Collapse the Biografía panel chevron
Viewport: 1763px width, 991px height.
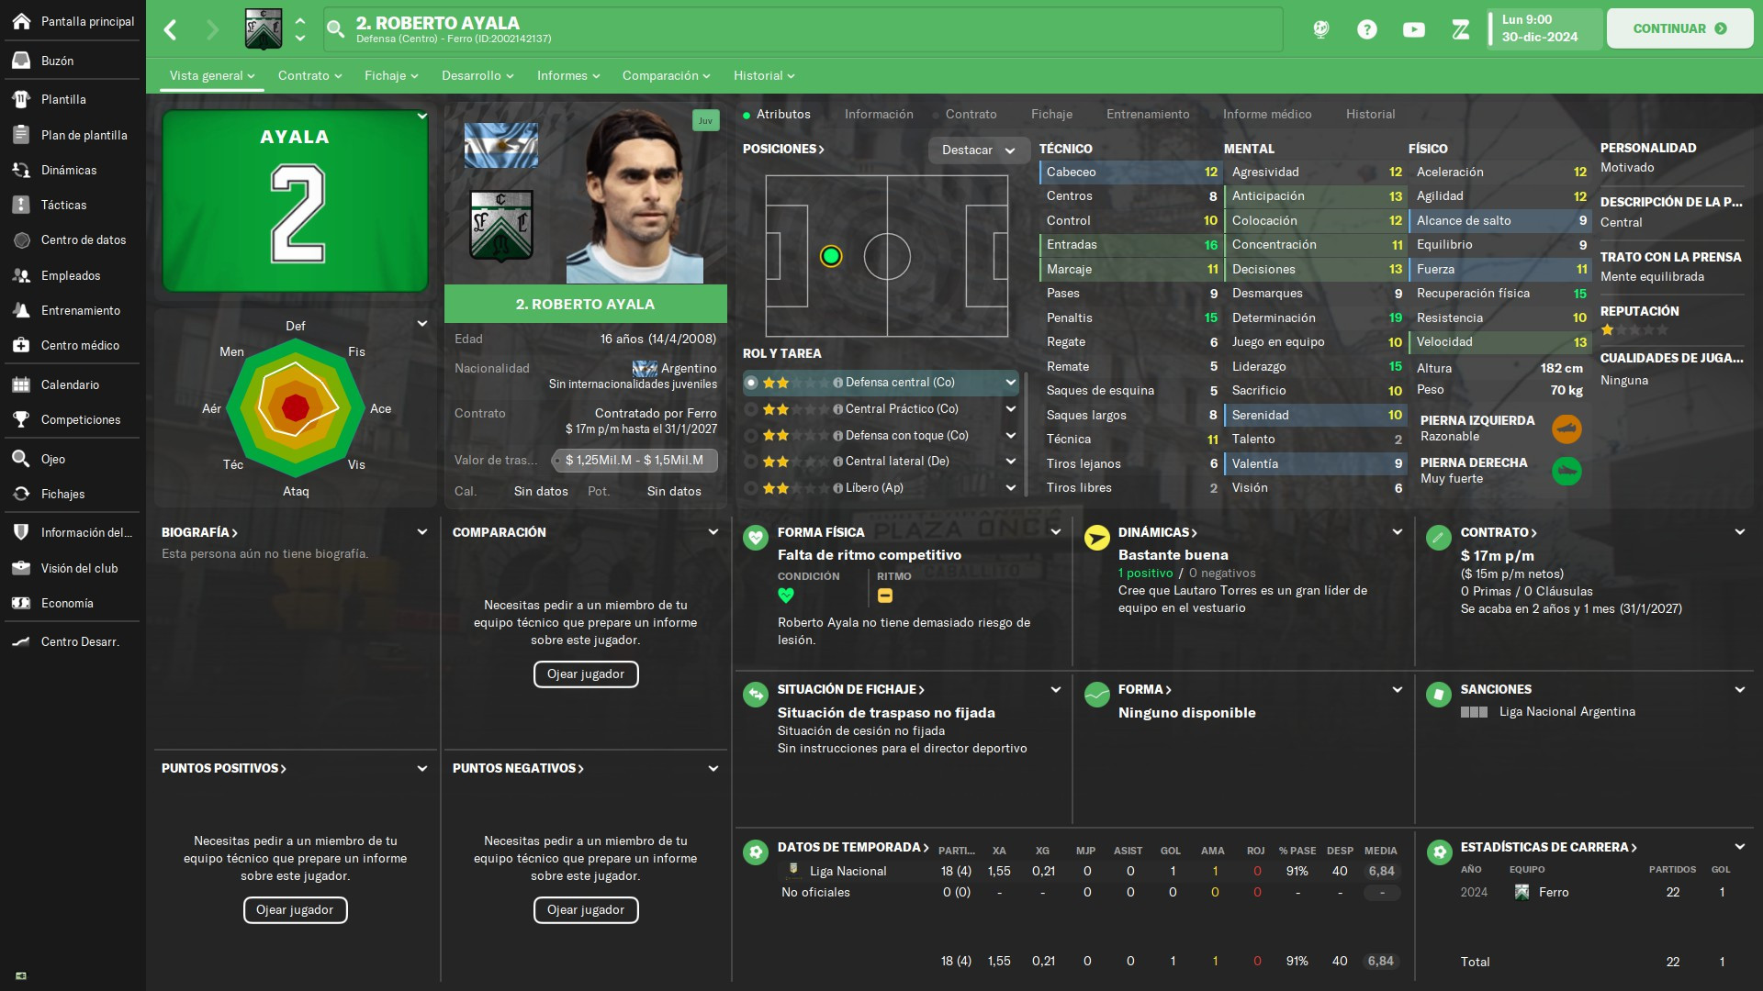[x=422, y=532]
